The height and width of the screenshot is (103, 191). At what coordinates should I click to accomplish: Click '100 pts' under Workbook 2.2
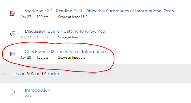point(42,17)
